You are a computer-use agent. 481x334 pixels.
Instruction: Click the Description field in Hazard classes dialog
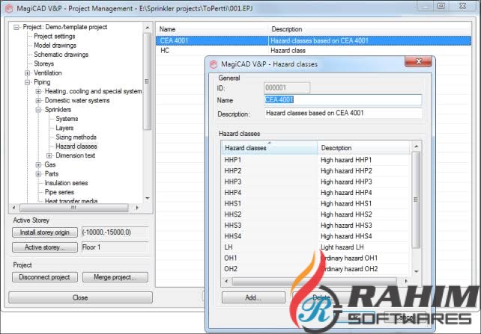tap(342, 113)
